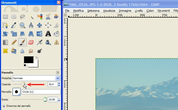Select the Pencil tool
The height and width of the screenshot is (110, 178).
click(14, 42)
